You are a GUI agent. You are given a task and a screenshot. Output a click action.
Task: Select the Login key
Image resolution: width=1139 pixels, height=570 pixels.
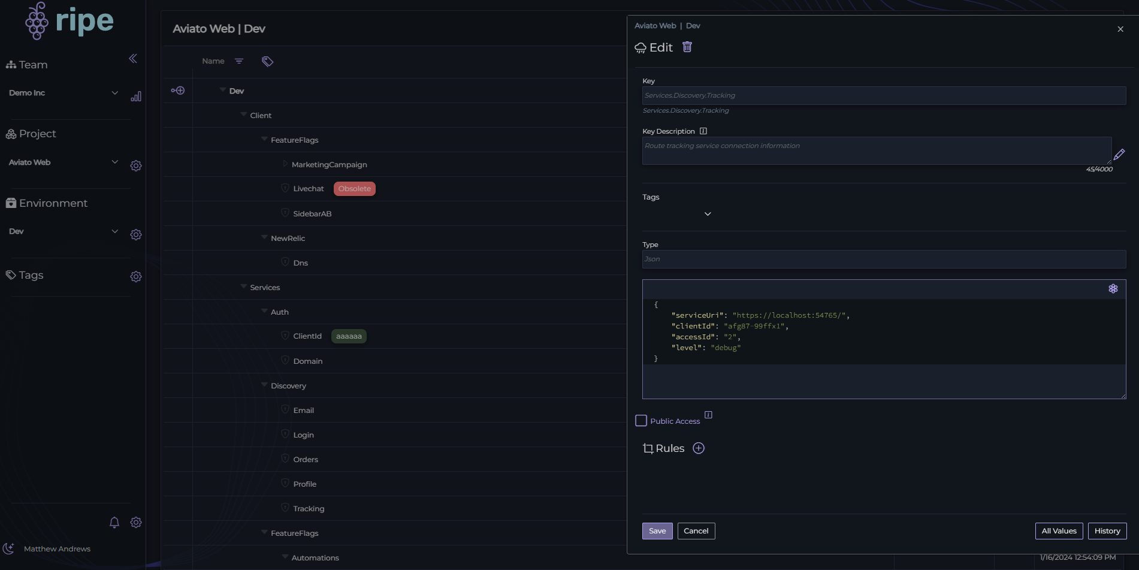(x=303, y=435)
